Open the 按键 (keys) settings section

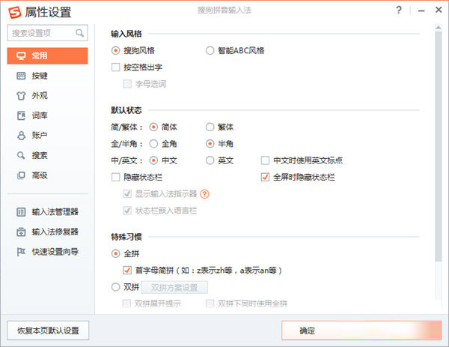tap(39, 76)
